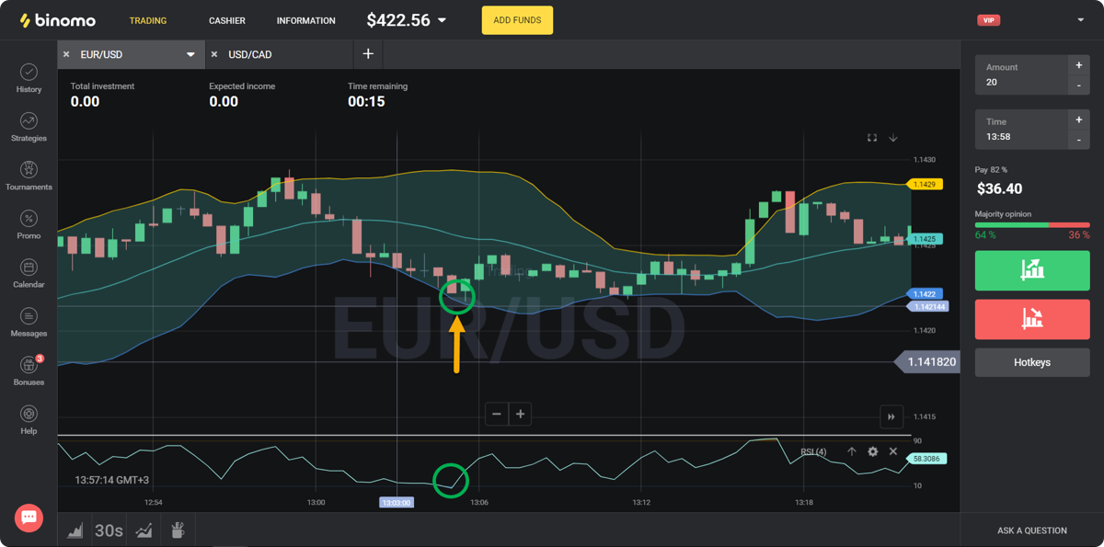Screen dimensions: 1104x547
Task: Expand the account balance dropdown
Action: (442, 20)
